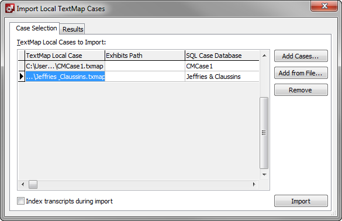
Task: Enable Index transcripts during import checkbox
Action: pos(20,201)
